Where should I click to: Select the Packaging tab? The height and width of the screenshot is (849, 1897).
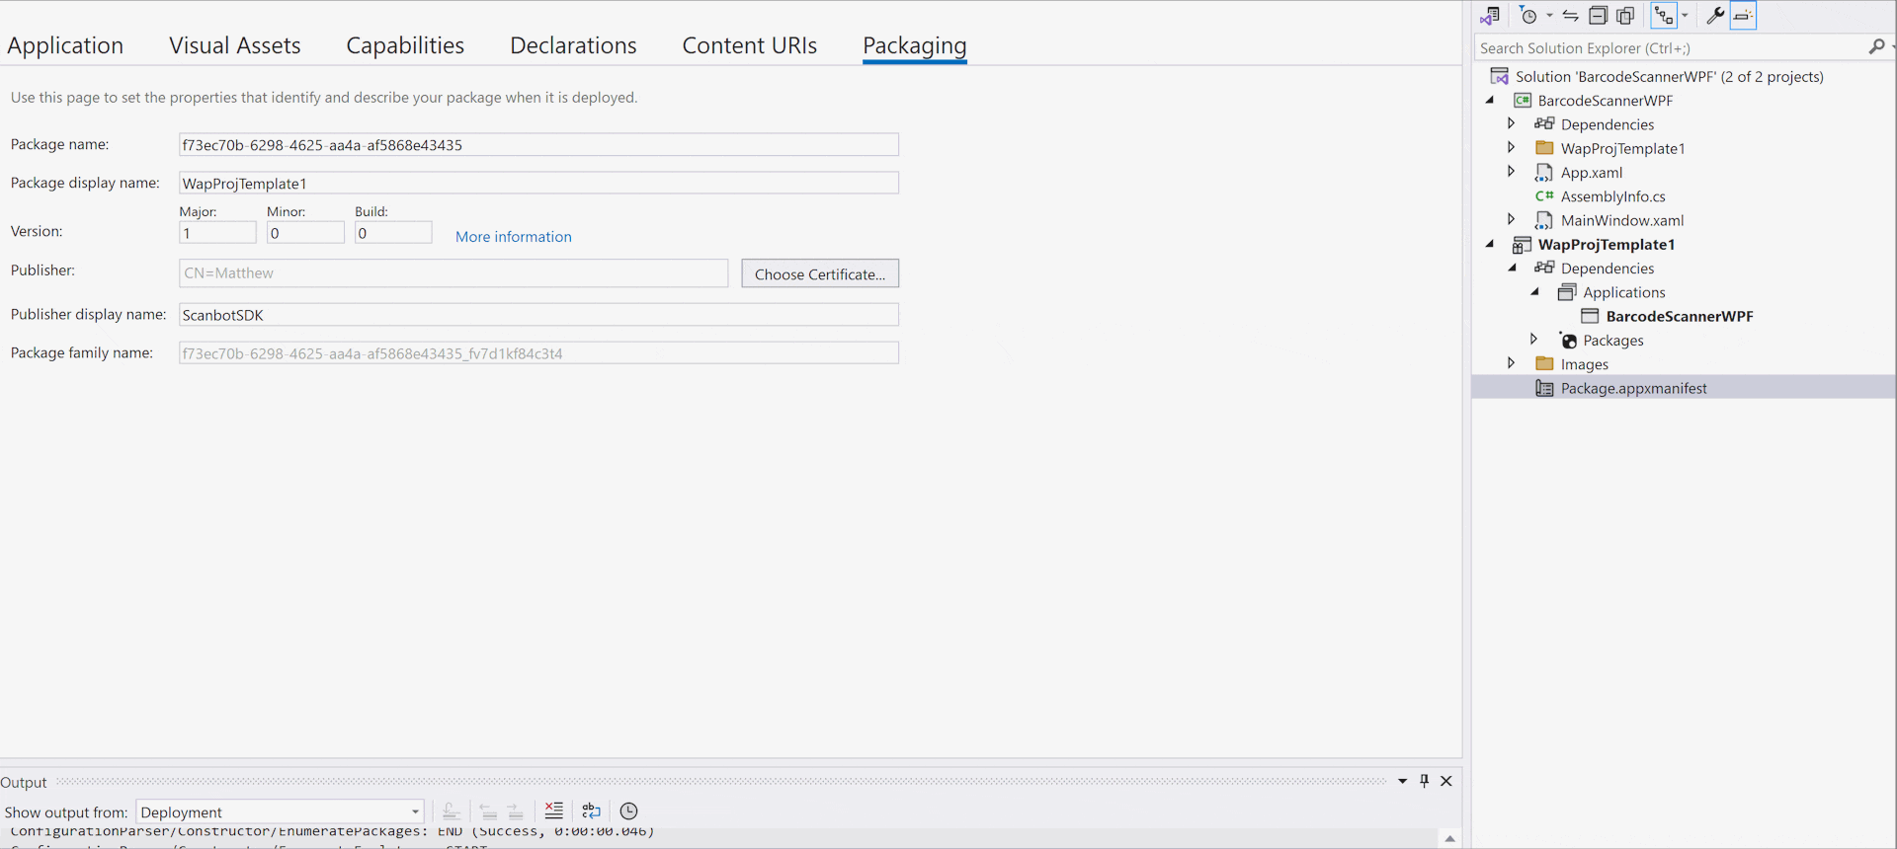point(915,45)
